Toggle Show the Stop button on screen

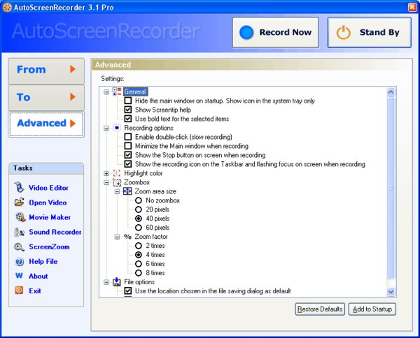[128, 155]
